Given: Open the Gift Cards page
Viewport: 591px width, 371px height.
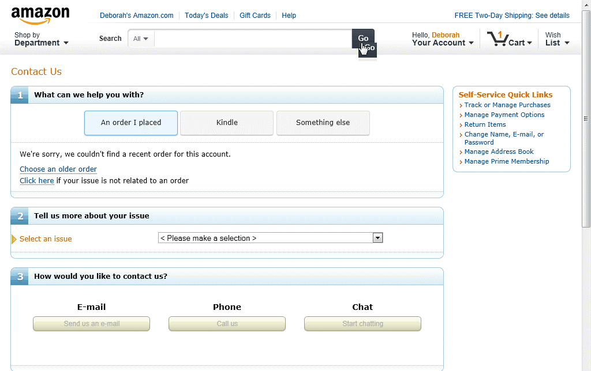Looking at the screenshot, I should [x=255, y=16].
